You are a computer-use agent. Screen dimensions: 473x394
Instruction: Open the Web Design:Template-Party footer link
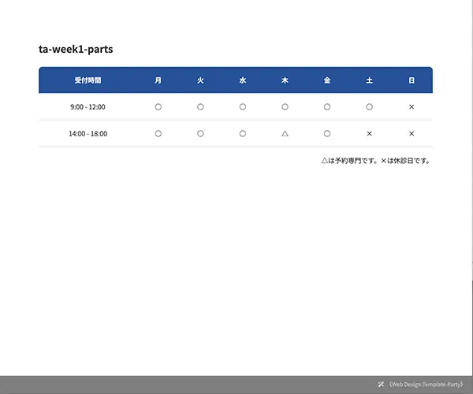426,385
